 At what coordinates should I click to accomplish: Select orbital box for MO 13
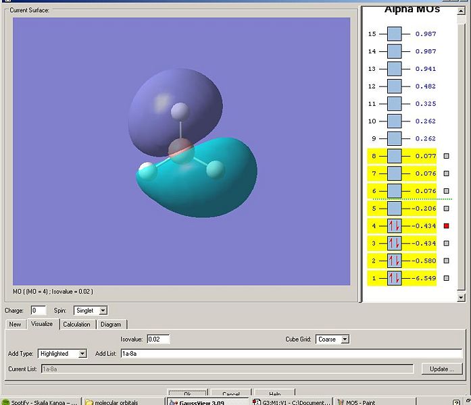pyautogui.click(x=394, y=69)
